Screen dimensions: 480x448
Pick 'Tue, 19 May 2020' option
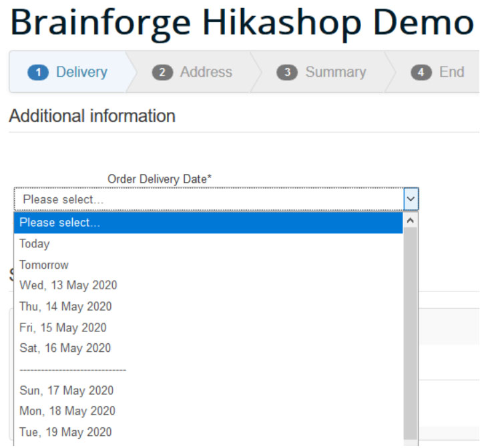point(208,432)
